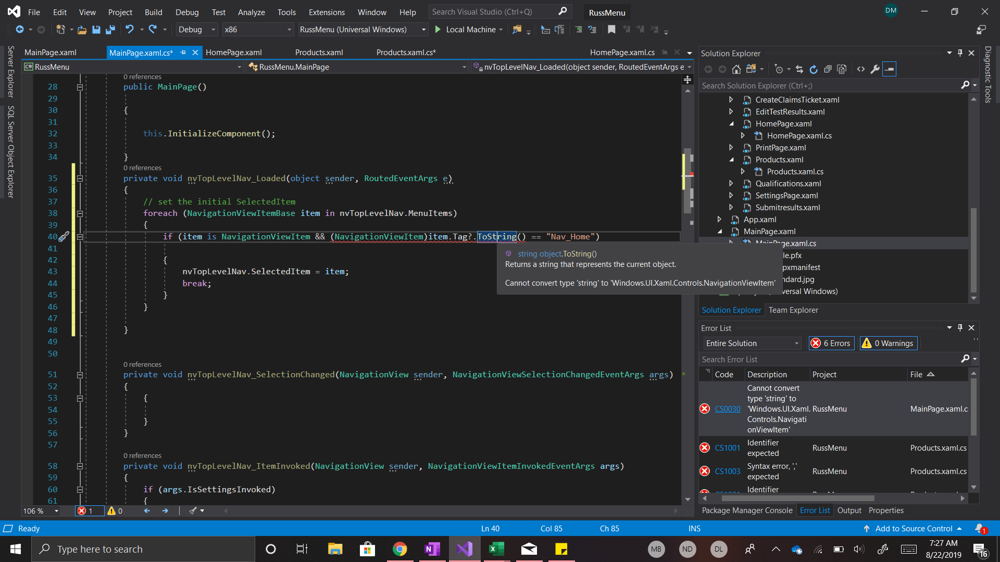This screenshot has height=562, width=1000.
Task: Expand the Qualifications.xaml tree node
Action: [731, 183]
